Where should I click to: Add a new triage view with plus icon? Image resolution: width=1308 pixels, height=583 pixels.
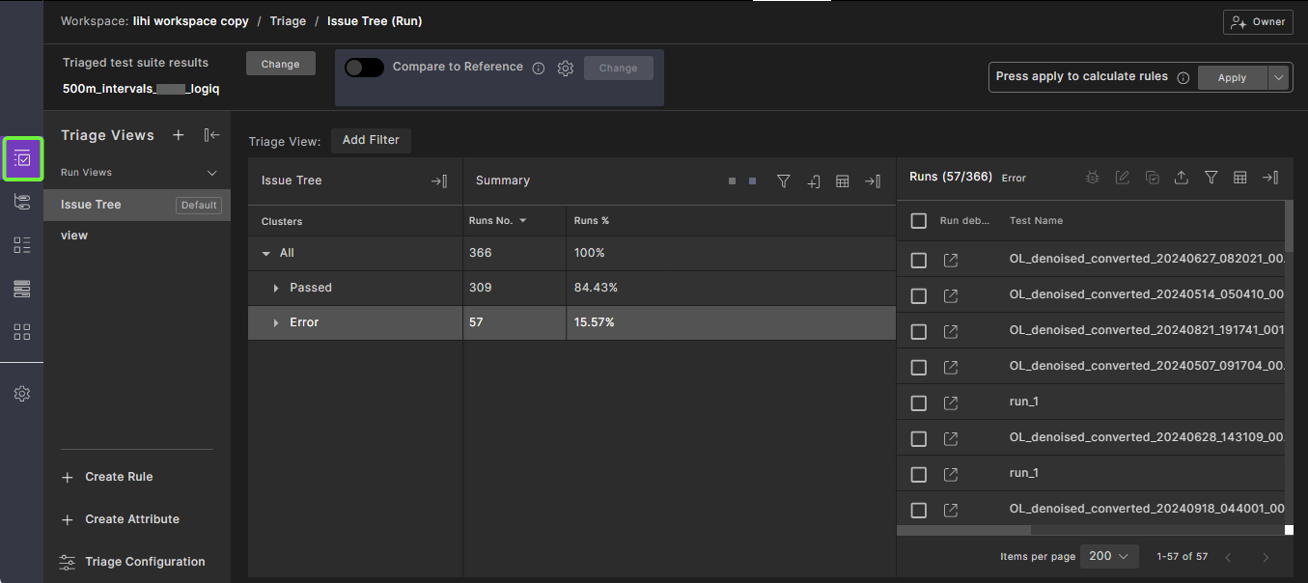tap(179, 135)
